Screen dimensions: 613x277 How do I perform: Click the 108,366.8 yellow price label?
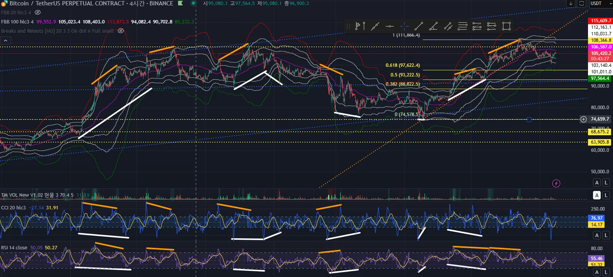point(600,40)
